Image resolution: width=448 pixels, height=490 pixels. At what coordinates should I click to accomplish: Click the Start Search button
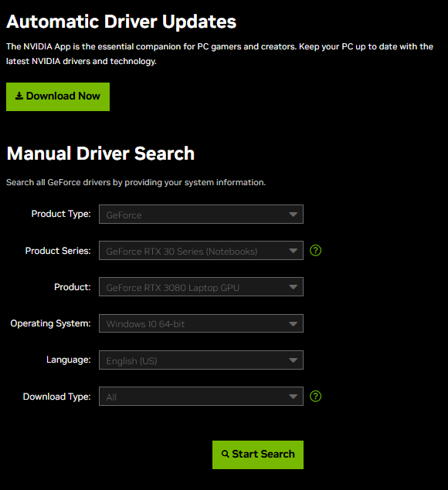258,455
